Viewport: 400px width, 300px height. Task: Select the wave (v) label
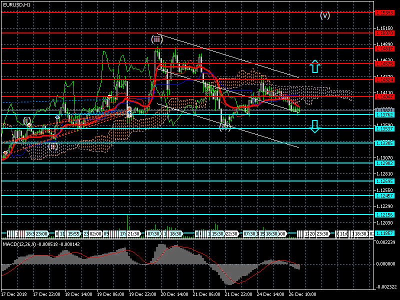325,15
